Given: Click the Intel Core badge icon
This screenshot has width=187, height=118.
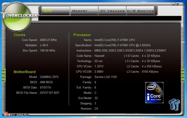Looking at the screenshot, I should pyautogui.click(x=154, y=93).
